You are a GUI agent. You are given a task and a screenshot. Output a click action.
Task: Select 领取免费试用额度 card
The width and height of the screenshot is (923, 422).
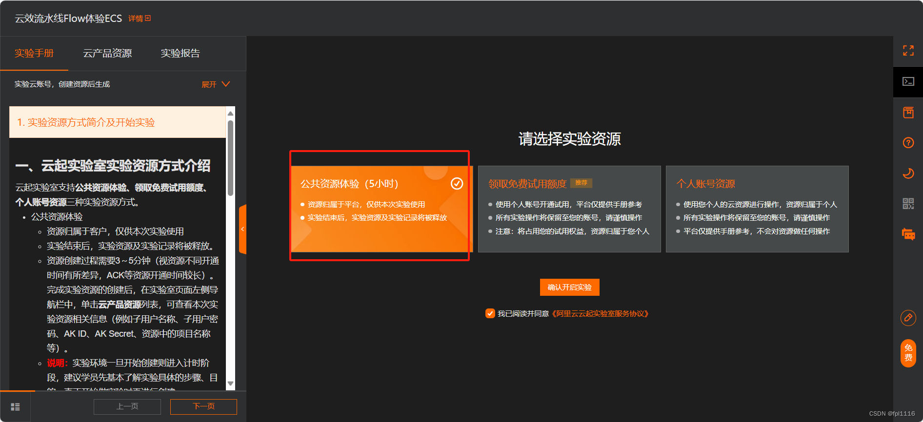(569, 209)
